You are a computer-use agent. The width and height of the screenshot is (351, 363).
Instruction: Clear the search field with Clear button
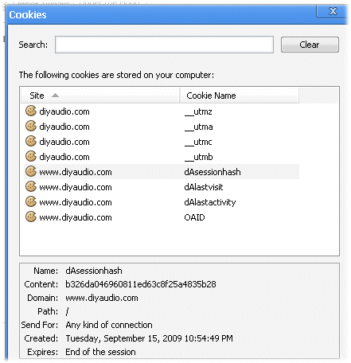point(310,45)
